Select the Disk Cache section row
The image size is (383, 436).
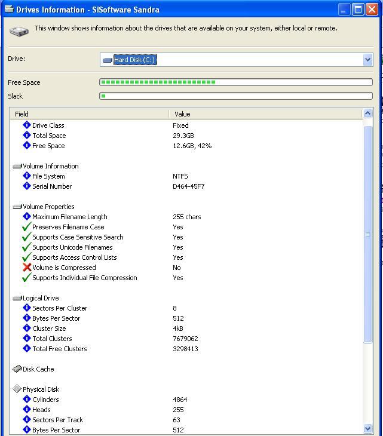point(186,369)
